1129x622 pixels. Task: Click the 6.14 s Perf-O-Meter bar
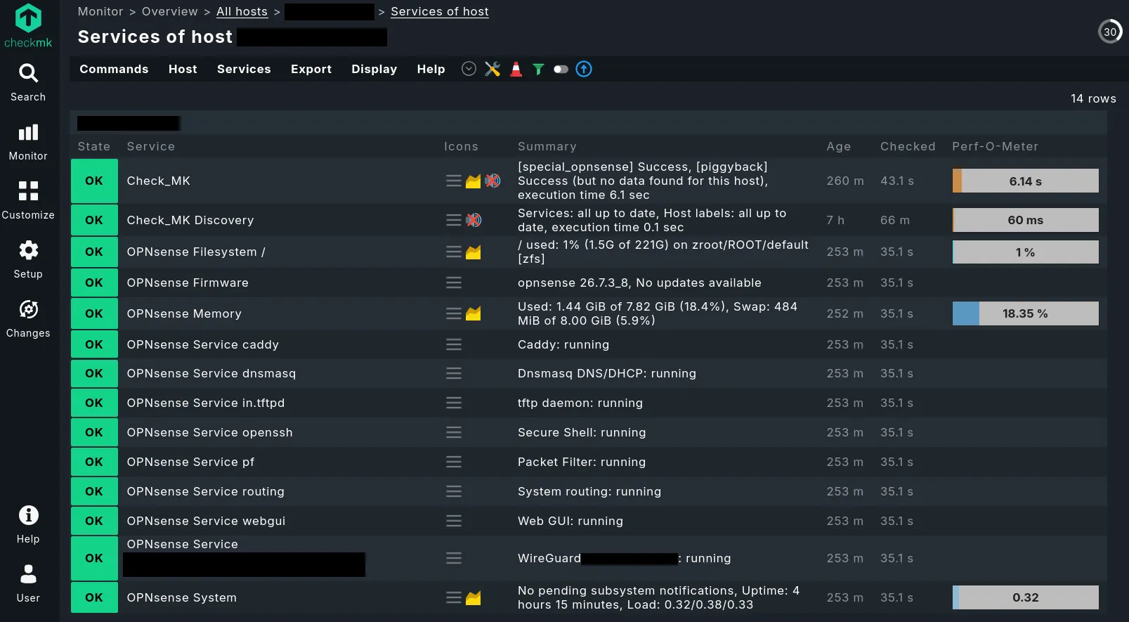click(1026, 181)
